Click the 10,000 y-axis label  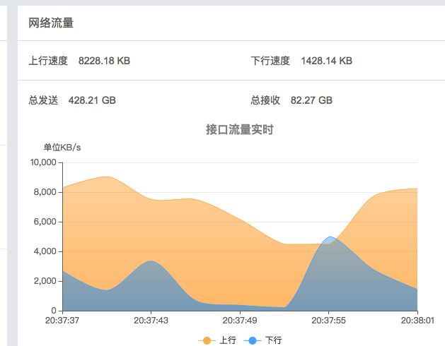pos(43,162)
